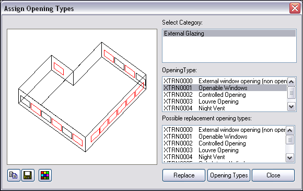Click the Close button

[273, 175]
